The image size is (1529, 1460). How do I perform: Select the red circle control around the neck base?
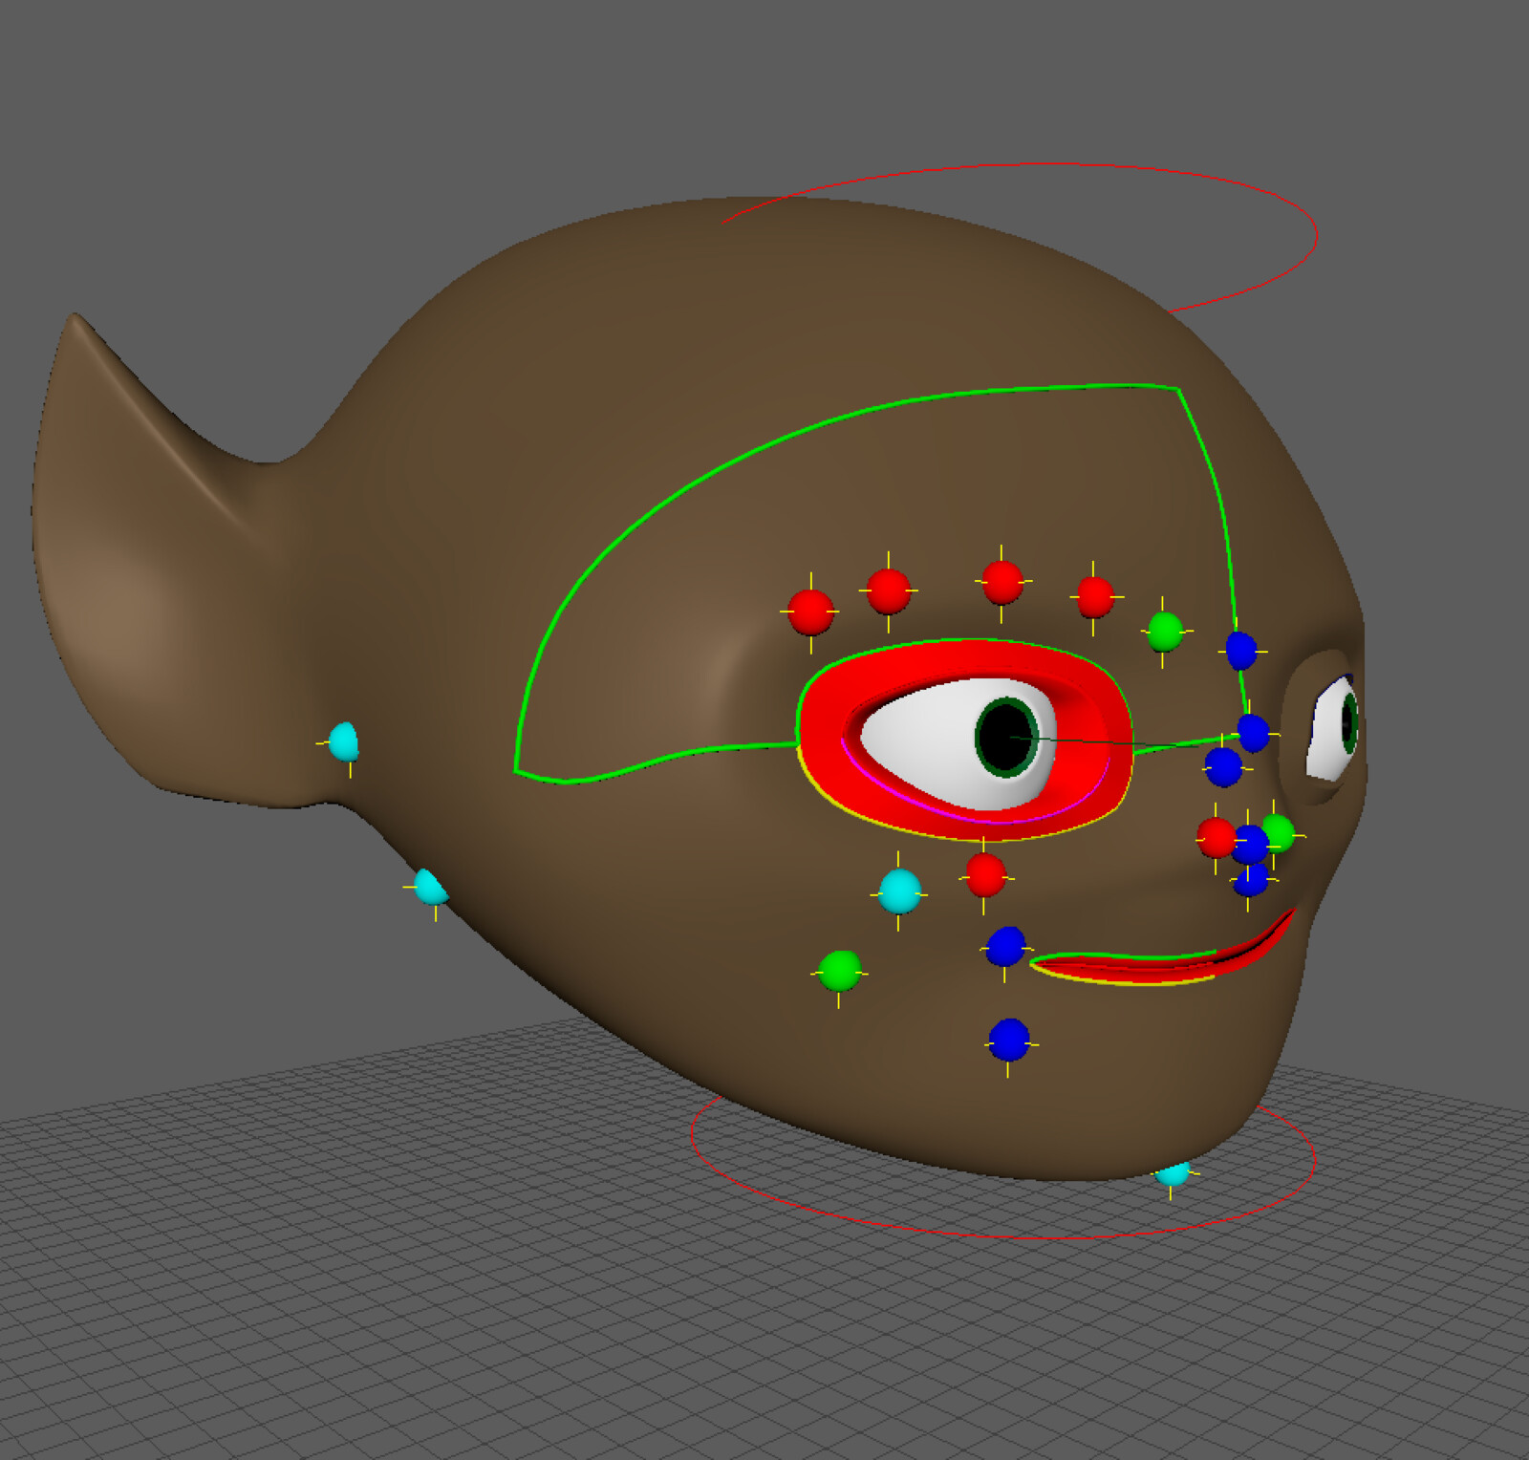coord(1003,1236)
